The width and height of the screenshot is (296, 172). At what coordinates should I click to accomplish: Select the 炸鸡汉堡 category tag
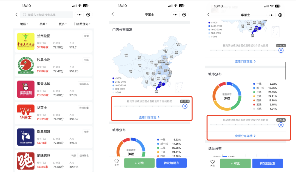84,108
